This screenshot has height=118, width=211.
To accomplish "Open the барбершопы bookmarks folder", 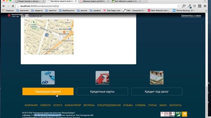I will point(67,10).
